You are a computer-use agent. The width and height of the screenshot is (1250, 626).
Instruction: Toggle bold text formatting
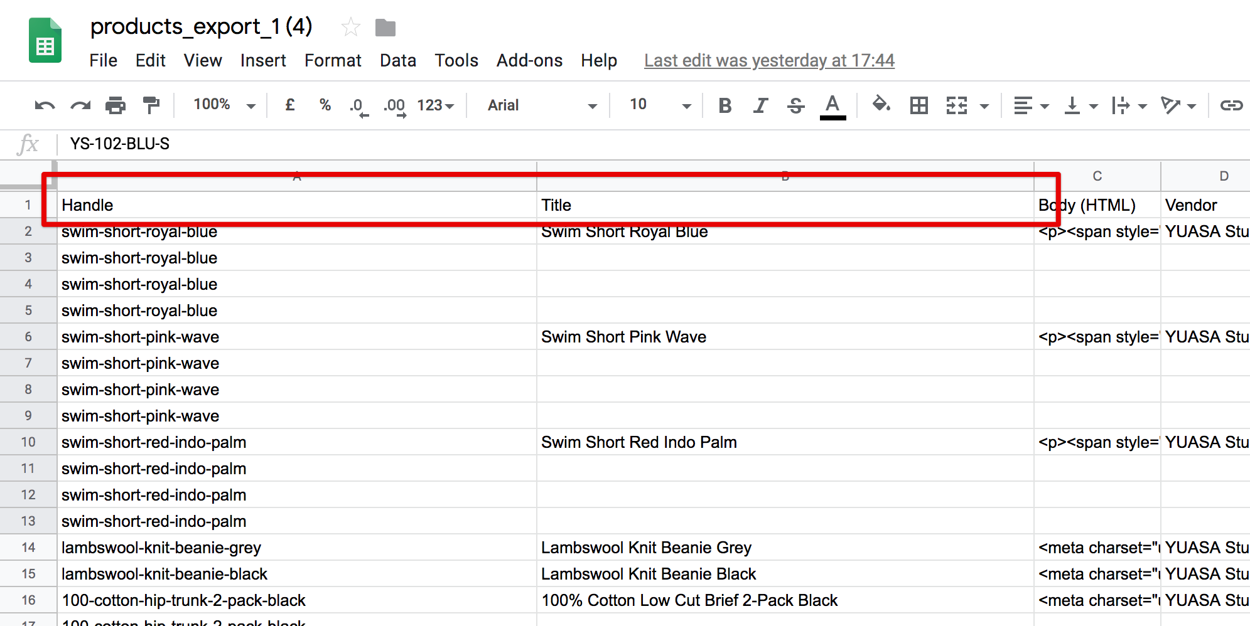tap(725, 105)
